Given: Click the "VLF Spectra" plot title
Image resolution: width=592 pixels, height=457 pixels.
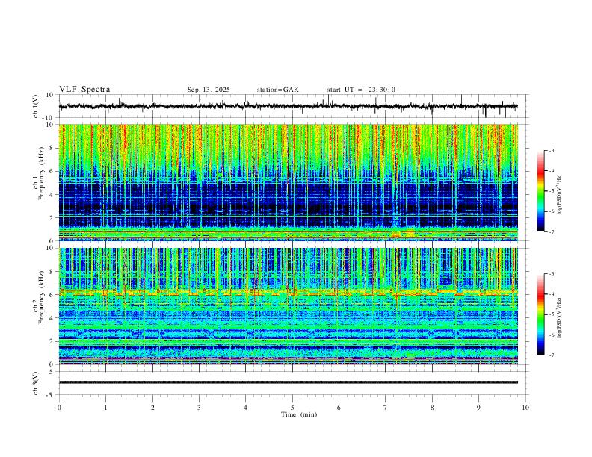Looking at the screenshot, I should 84,90.
